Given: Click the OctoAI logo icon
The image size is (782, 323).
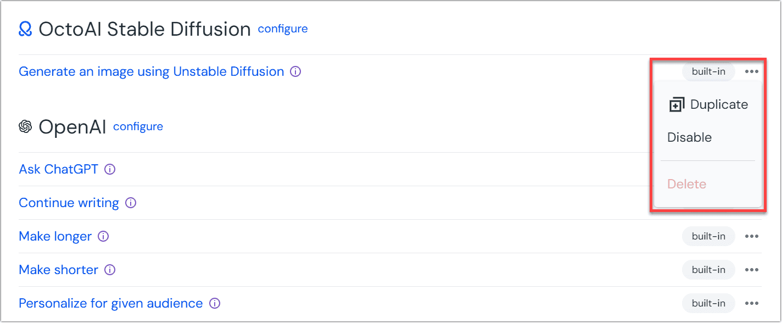Looking at the screenshot, I should pos(25,29).
